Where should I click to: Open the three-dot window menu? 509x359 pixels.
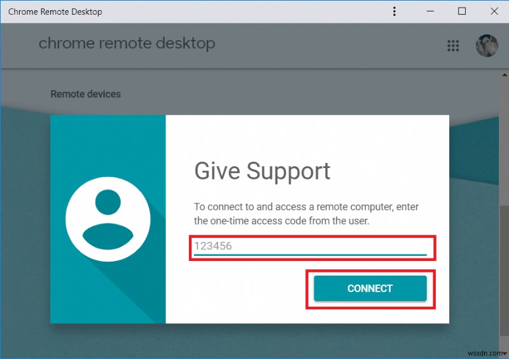394,11
